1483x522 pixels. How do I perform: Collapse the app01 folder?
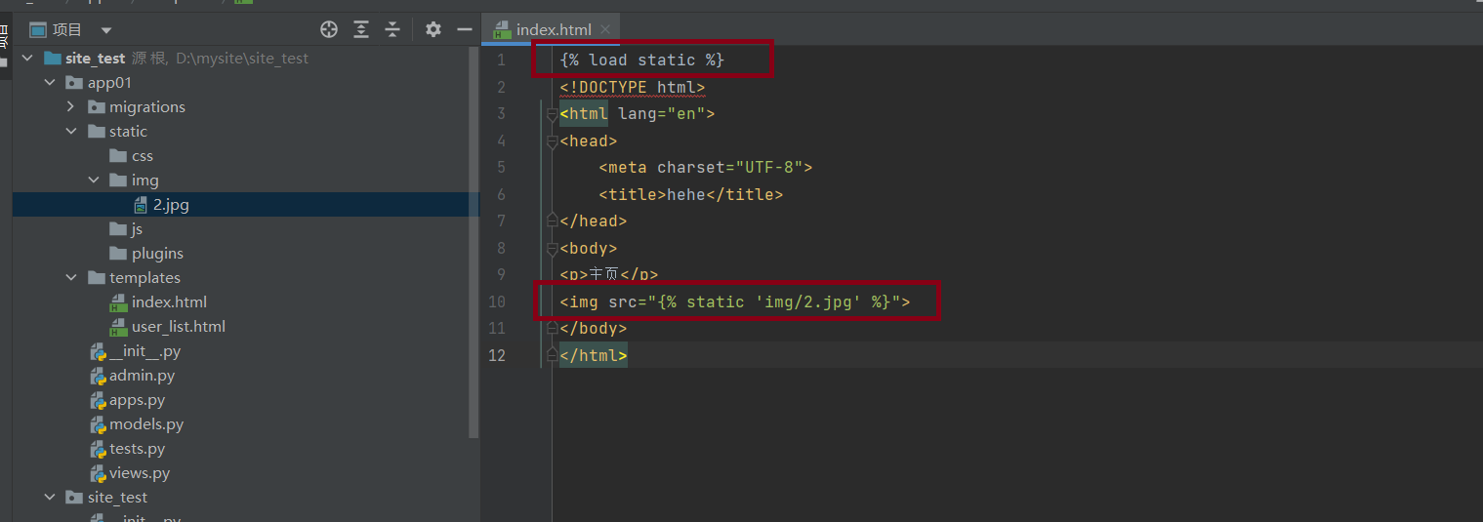50,83
